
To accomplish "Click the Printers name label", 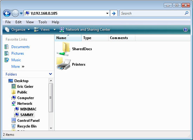I will coord(79,64).
